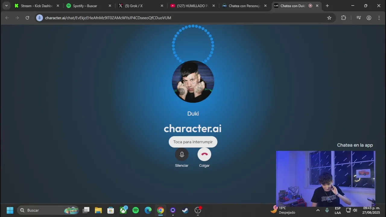
Task: Open Microsoft Store from the taskbar
Action: [x=111, y=210]
